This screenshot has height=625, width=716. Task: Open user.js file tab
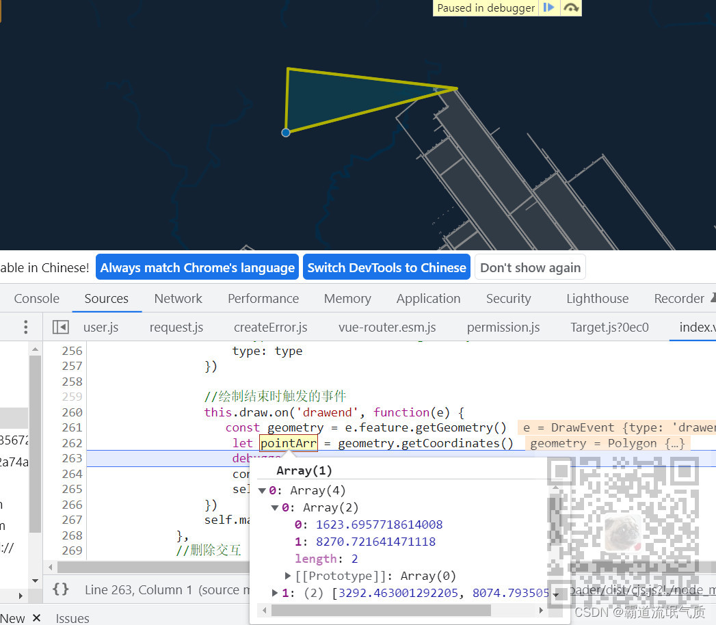tap(101, 328)
